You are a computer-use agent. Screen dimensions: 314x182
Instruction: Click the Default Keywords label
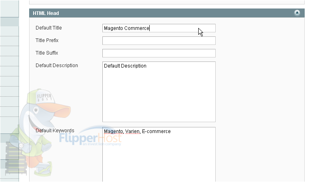pos(55,131)
